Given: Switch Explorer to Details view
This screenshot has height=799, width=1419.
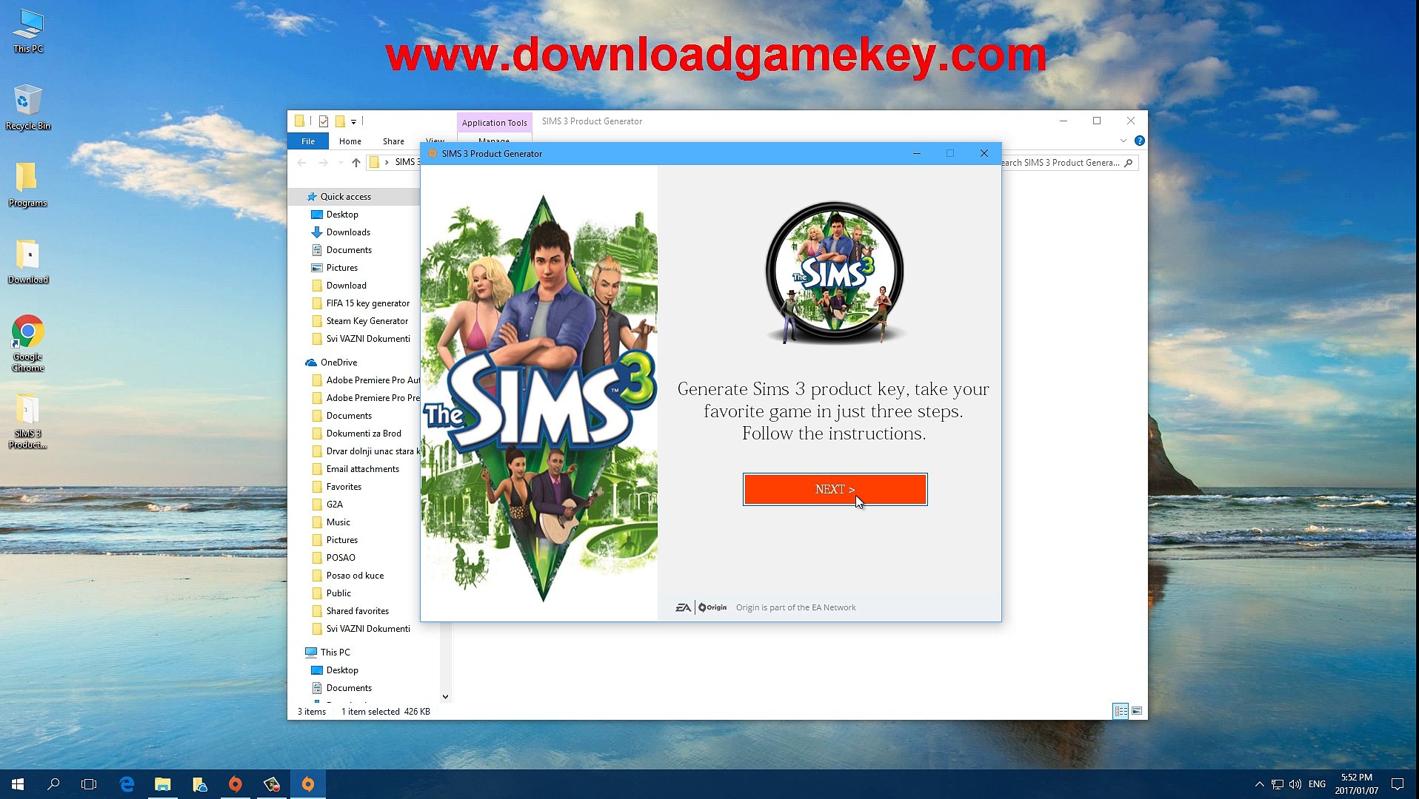Looking at the screenshot, I should pyautogui.click(x=1121, y=711).
